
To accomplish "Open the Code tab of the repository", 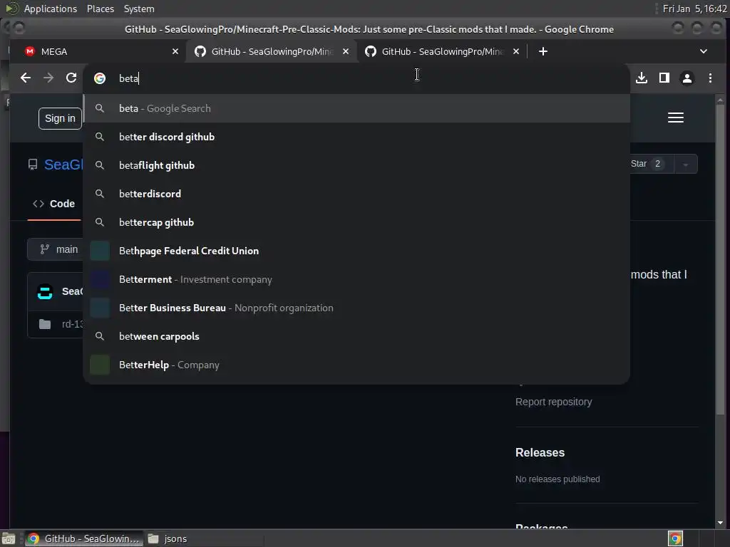I will 54,204.
